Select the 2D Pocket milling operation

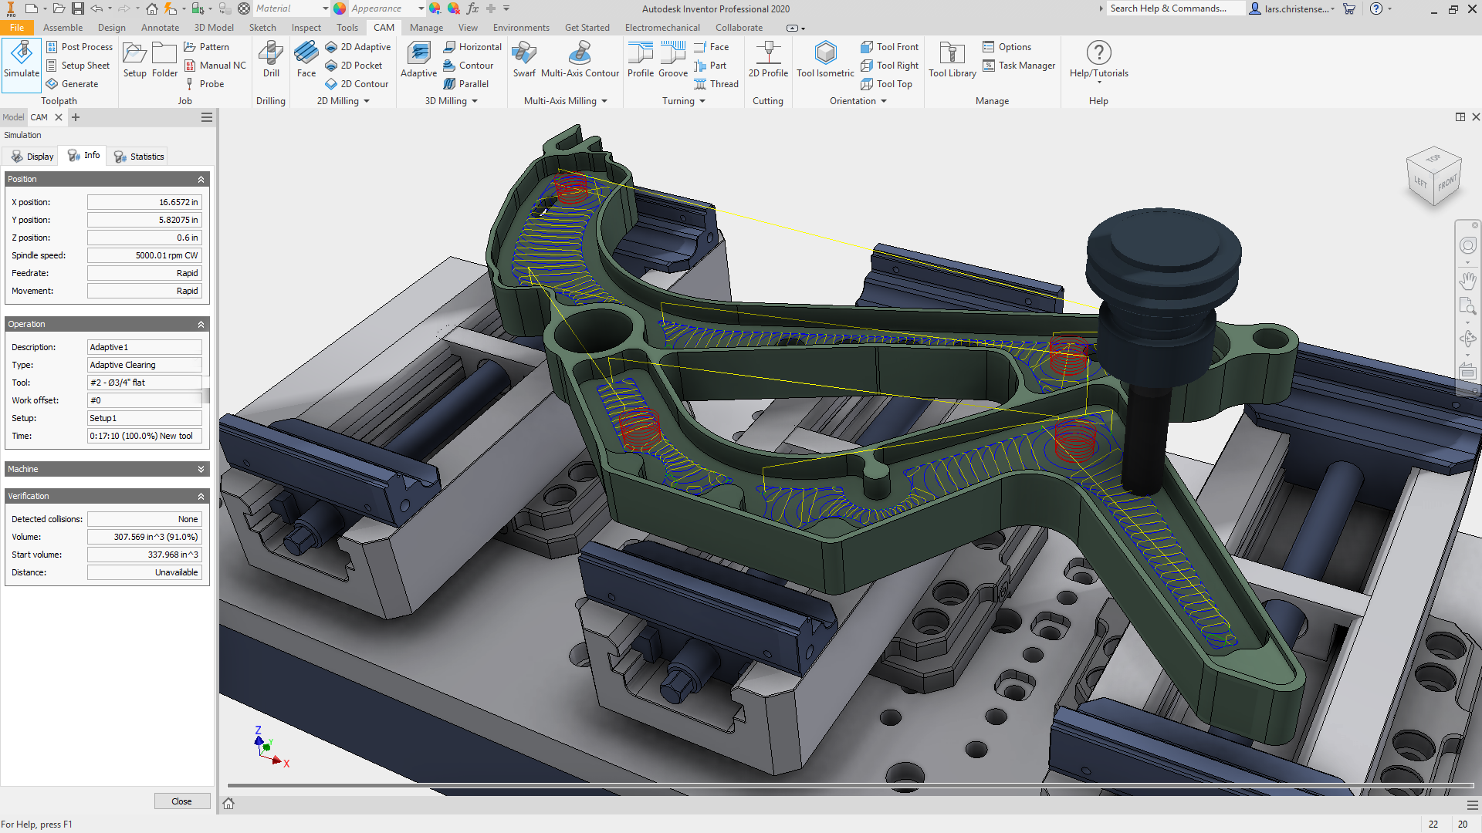354,65
